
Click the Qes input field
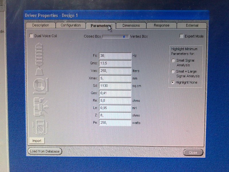click(115, 93)
